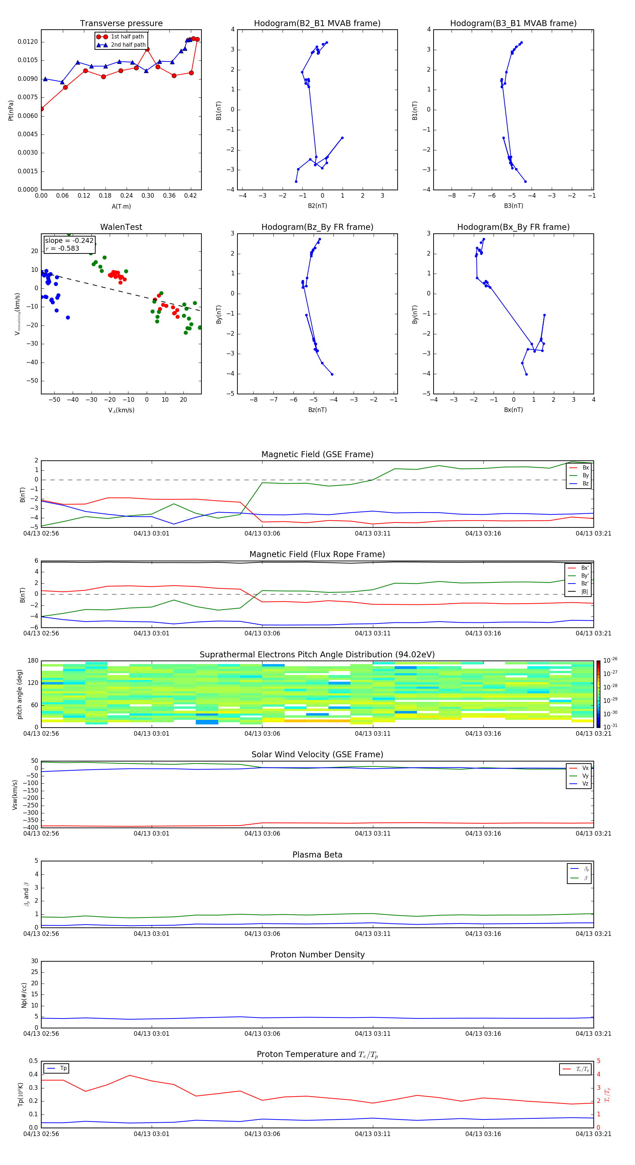Click the "Pt(nPa)" y-axis label
Screen dimensions: 635x1165
11,110
